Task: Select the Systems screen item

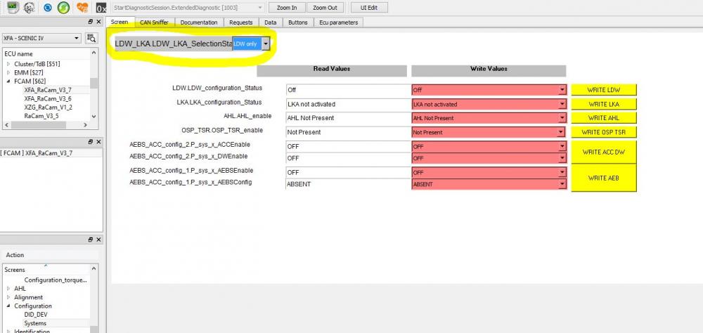Action: (35, 323)
